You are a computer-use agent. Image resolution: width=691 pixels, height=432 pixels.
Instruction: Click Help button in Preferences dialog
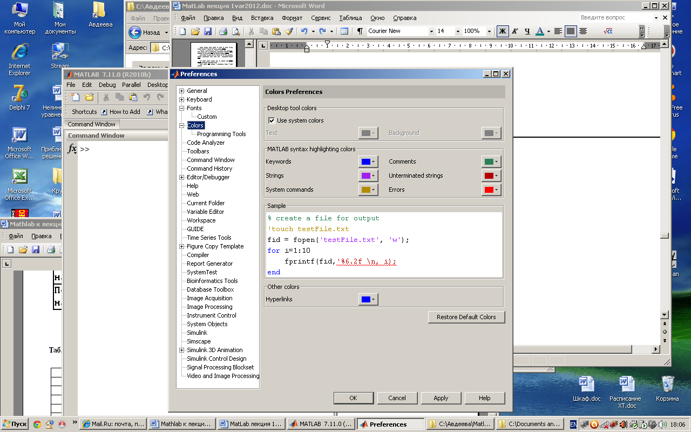tap(485, 398)
